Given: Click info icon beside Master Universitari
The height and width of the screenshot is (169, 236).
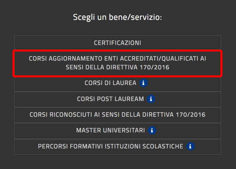Looking at the screenshot, I should 152,131.
